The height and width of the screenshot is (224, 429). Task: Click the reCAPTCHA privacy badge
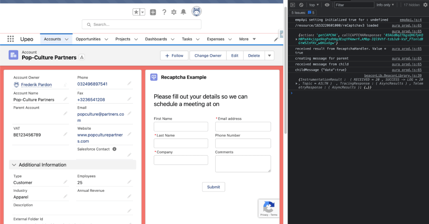[x=269, y=209]
